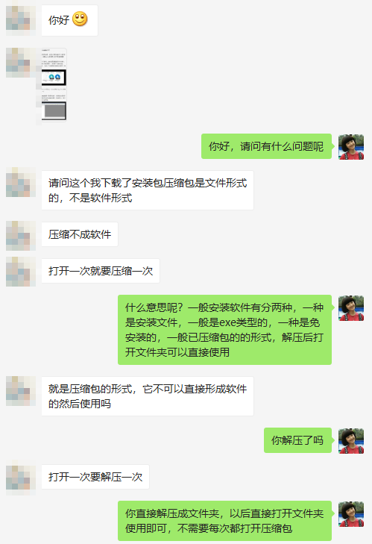The height and width of the screenshot is (544, 372).
Task: Open your own avatar beside '你好，请问有什么问题呢'
Action: pos(351,147)
